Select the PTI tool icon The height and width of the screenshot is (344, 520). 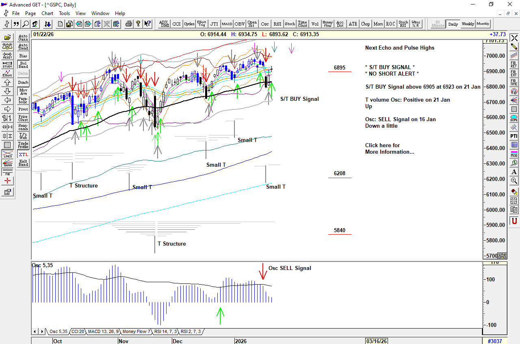514,136
